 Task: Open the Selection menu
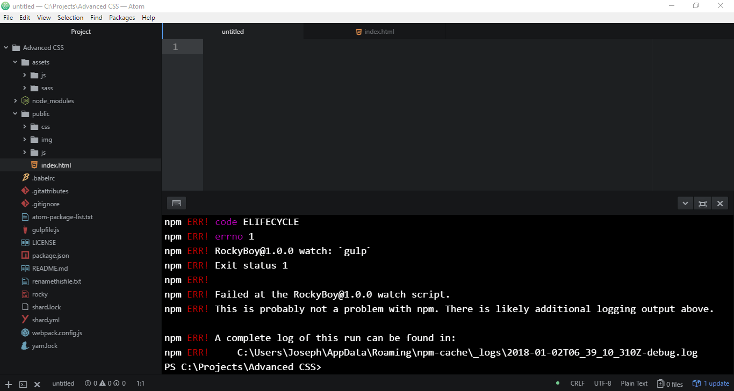tap(70, 18)
